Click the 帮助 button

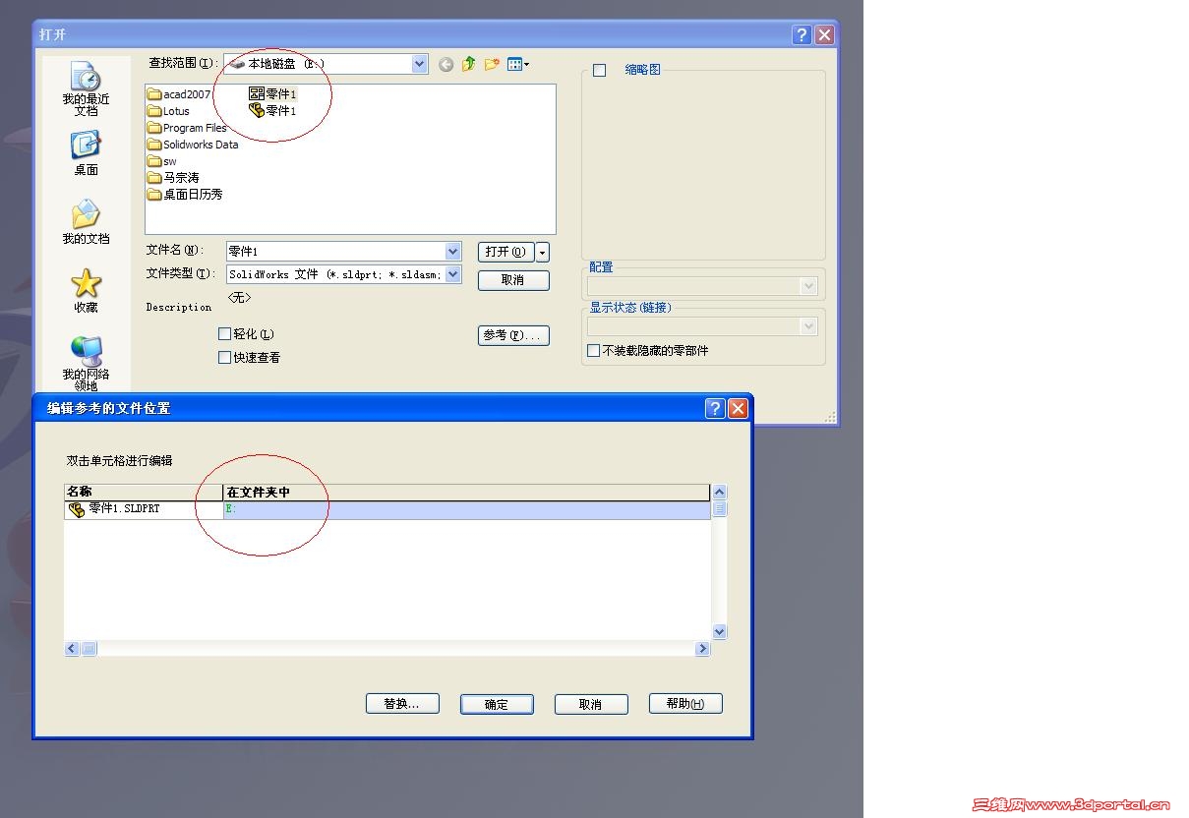[x=685, y=704]
